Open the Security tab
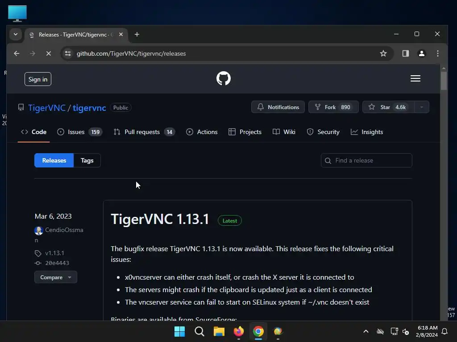 [x=323, y=132]
